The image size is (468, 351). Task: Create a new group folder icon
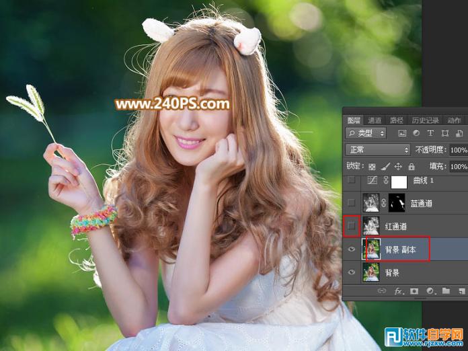[446, 290]
